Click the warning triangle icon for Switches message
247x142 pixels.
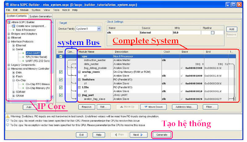pos(7,116)
